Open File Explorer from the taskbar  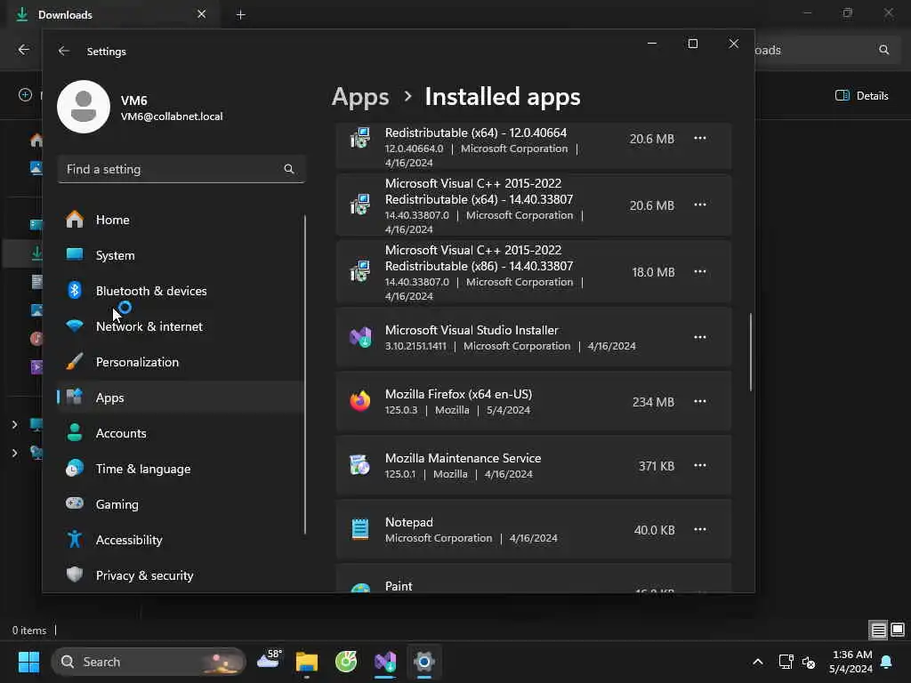tap(307, 662)
